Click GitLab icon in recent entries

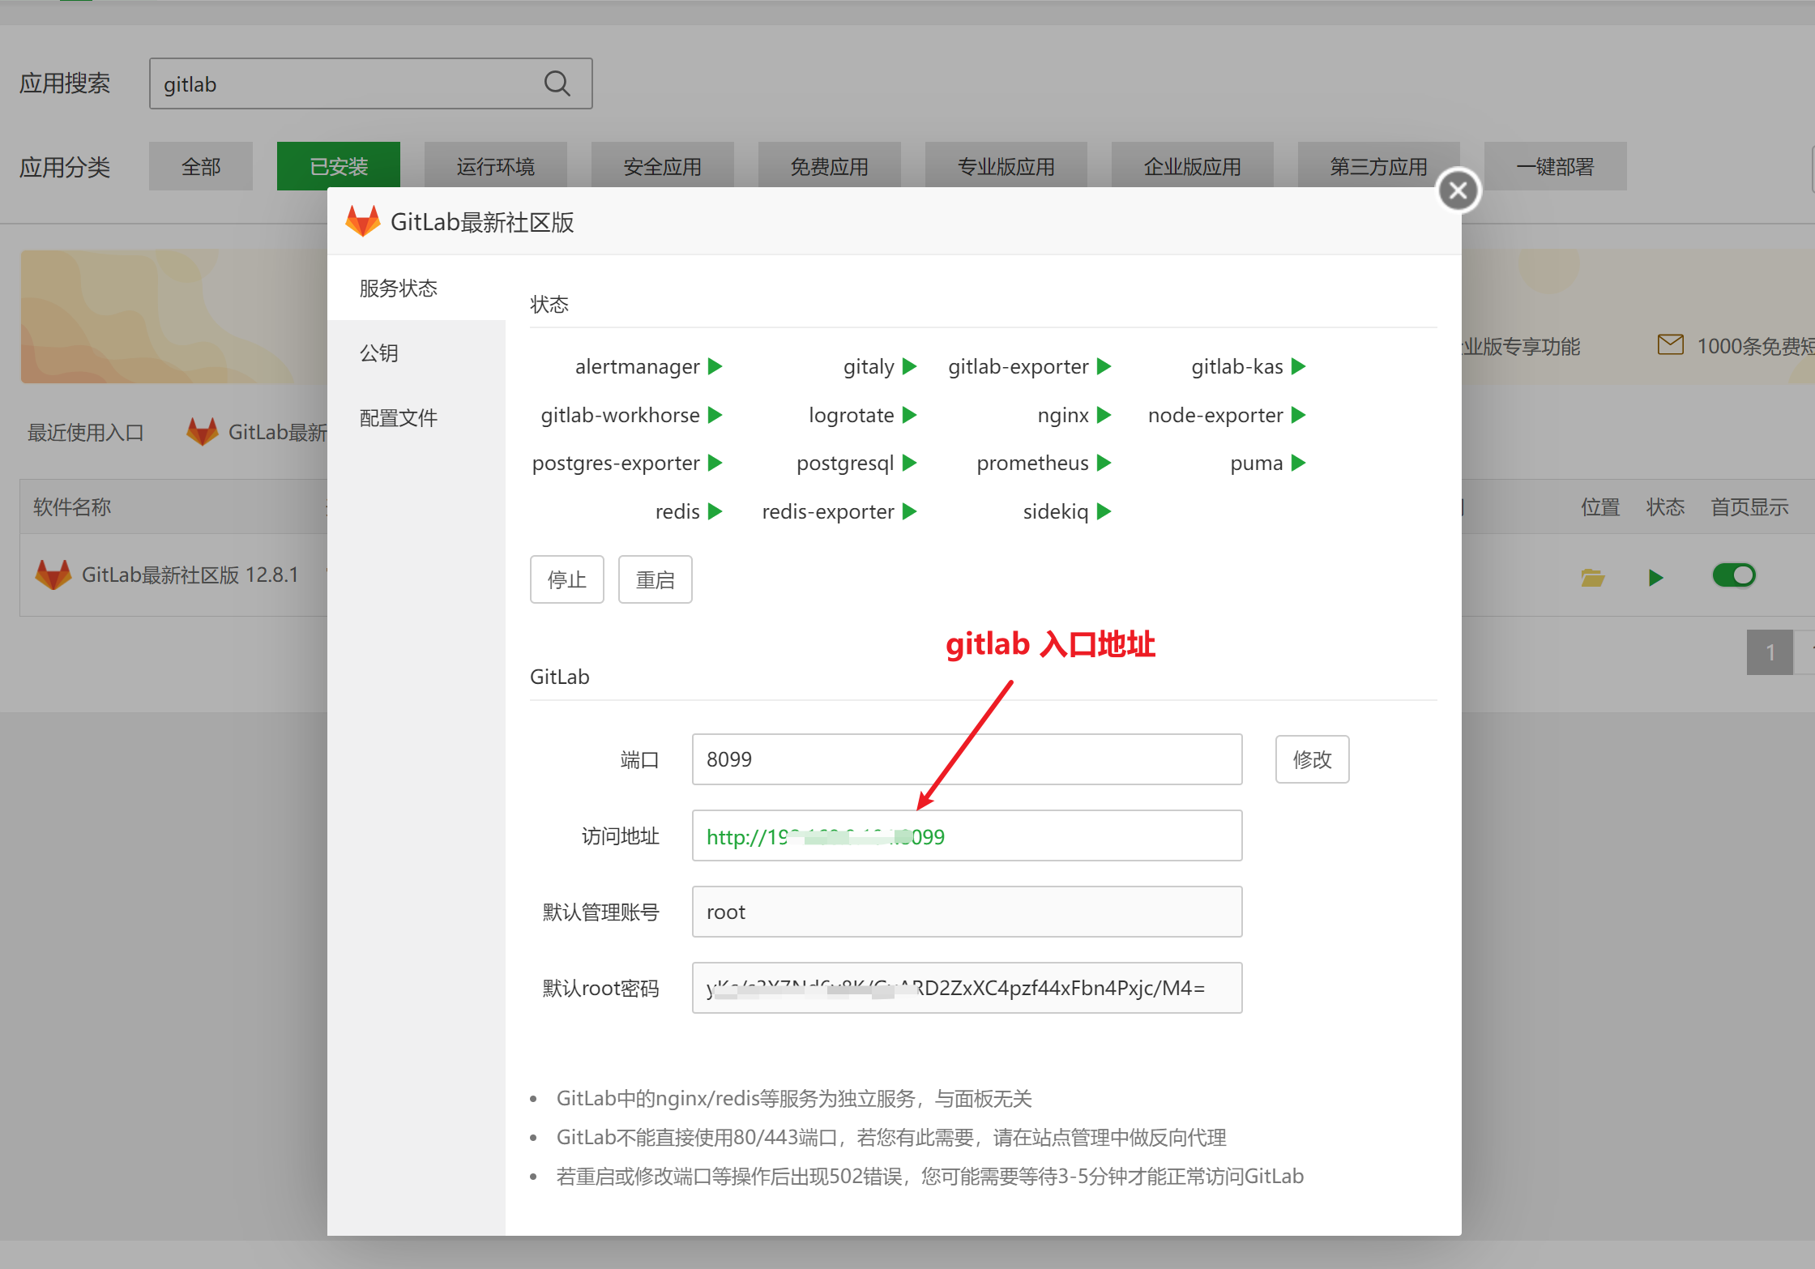pyautogui.click(x=202, y=431)
